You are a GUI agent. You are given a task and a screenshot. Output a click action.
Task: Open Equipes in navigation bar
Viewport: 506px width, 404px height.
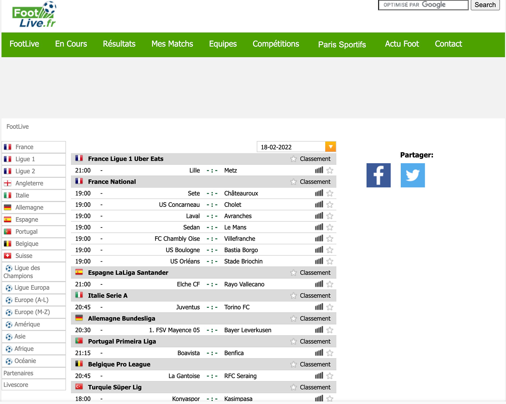pos(223,44)
